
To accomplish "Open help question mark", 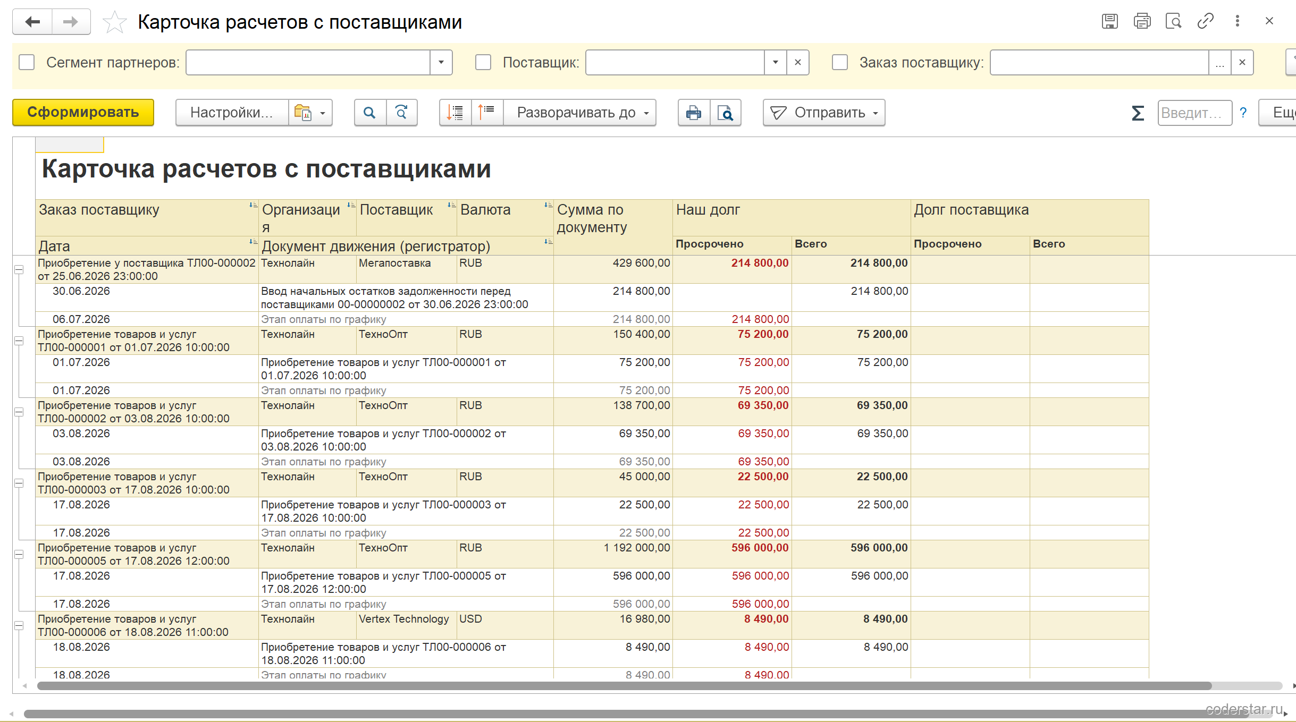I will 1243,113.
